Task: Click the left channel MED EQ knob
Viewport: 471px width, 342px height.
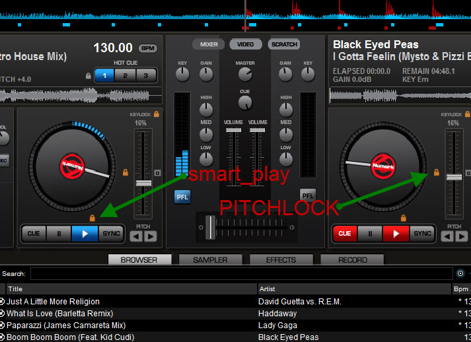Action: coord(206,135)
